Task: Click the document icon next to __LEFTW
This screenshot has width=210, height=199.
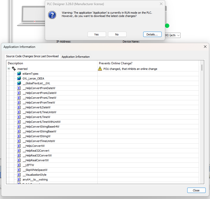Action: point(19,165)
